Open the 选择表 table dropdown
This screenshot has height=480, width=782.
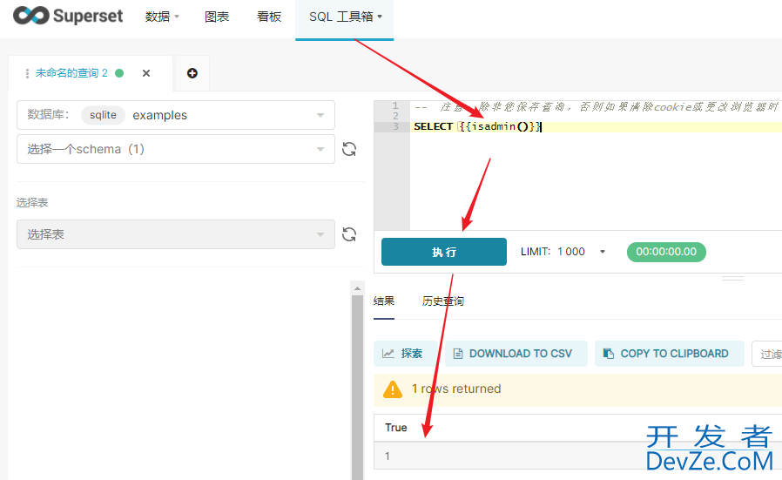click(176, 234)
